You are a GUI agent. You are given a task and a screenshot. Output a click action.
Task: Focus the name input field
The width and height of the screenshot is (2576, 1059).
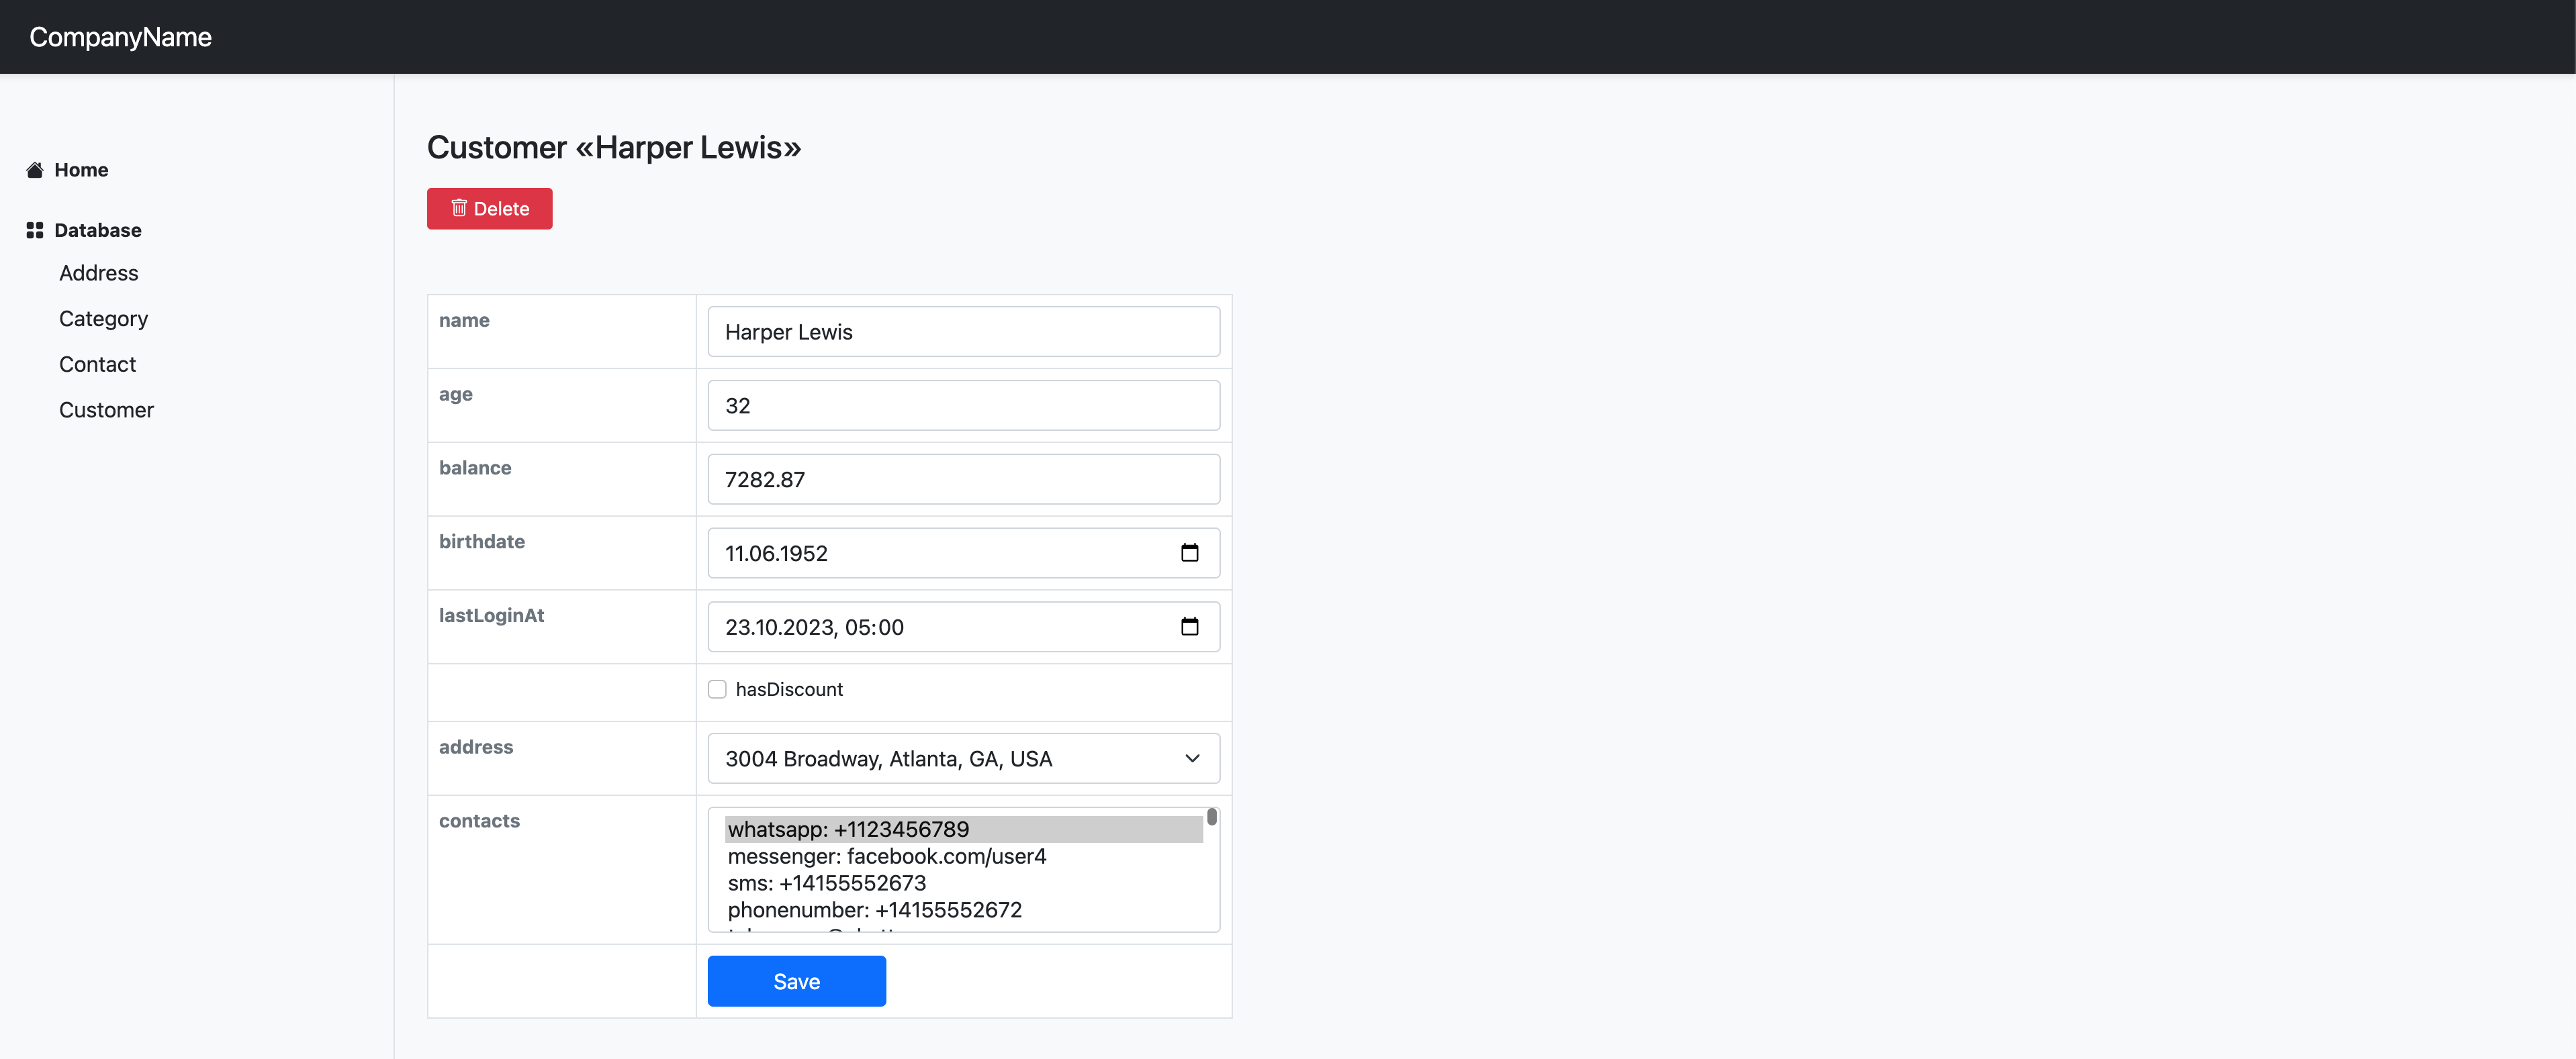tap(963, 332)
